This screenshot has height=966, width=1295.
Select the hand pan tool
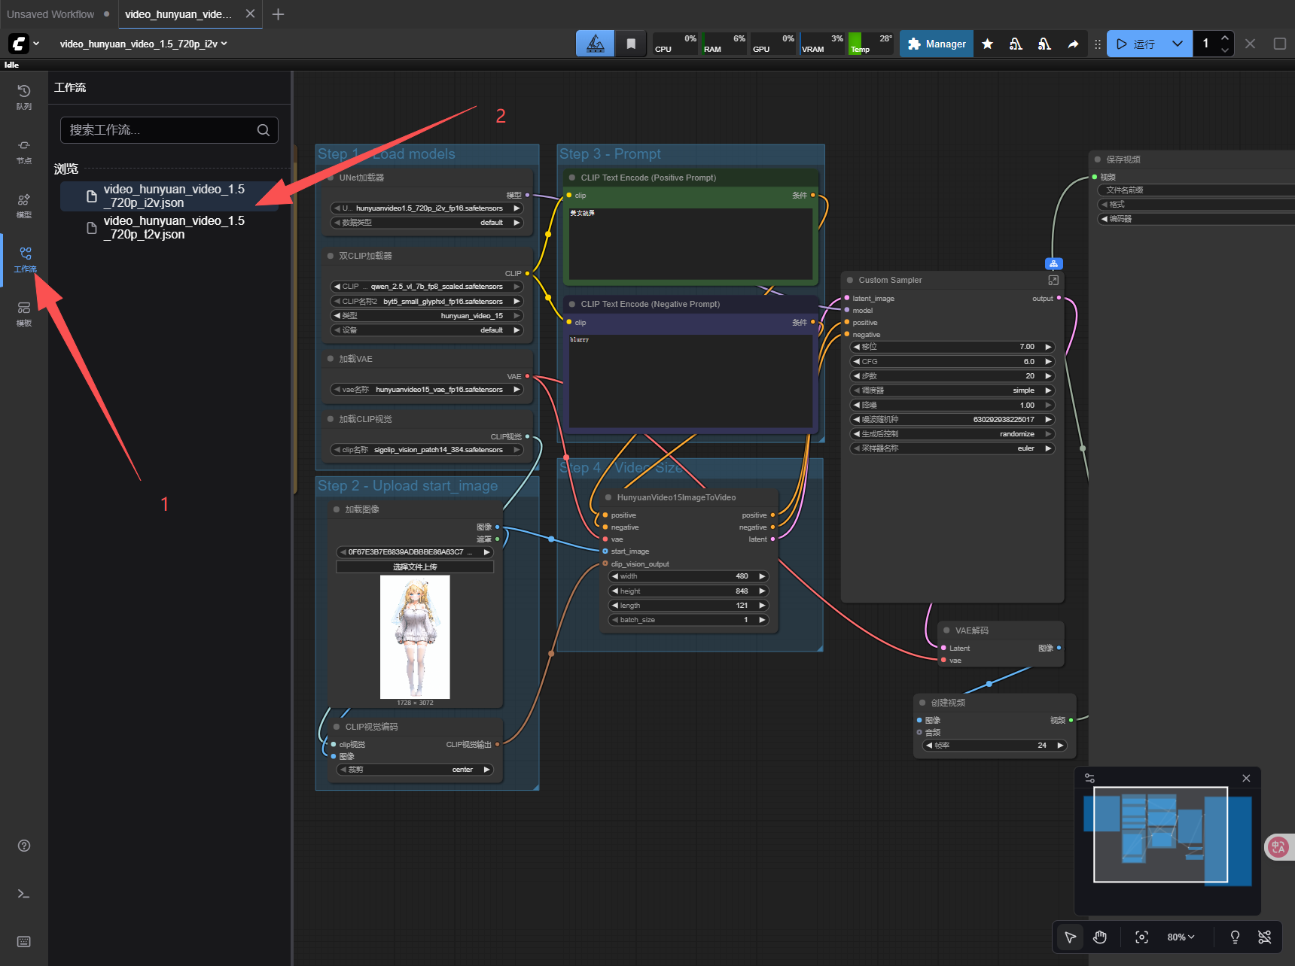[1100, 937]
